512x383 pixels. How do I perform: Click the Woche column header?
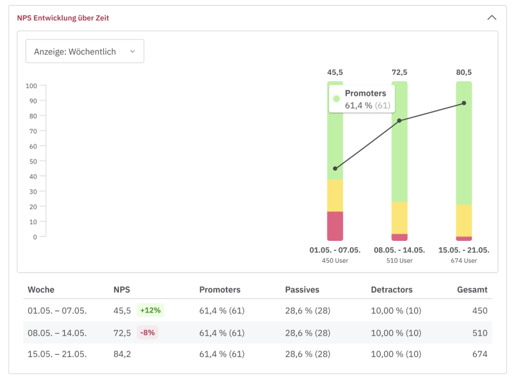[x=41, y=289]
